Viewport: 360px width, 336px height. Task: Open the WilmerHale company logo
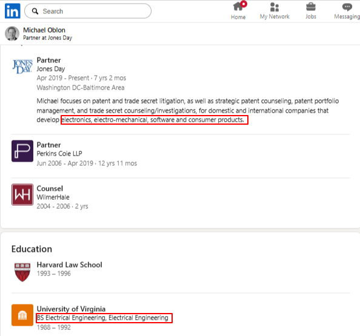point(22,194)
